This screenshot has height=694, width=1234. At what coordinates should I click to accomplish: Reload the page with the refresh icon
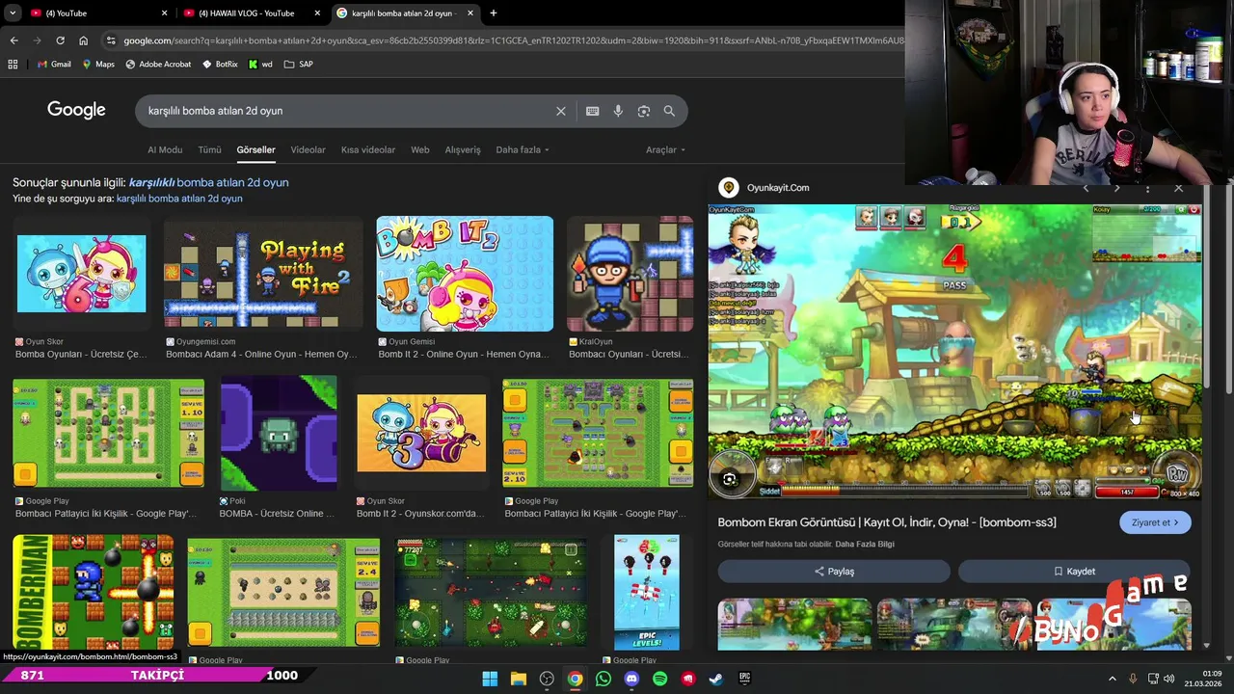[60, 40]
